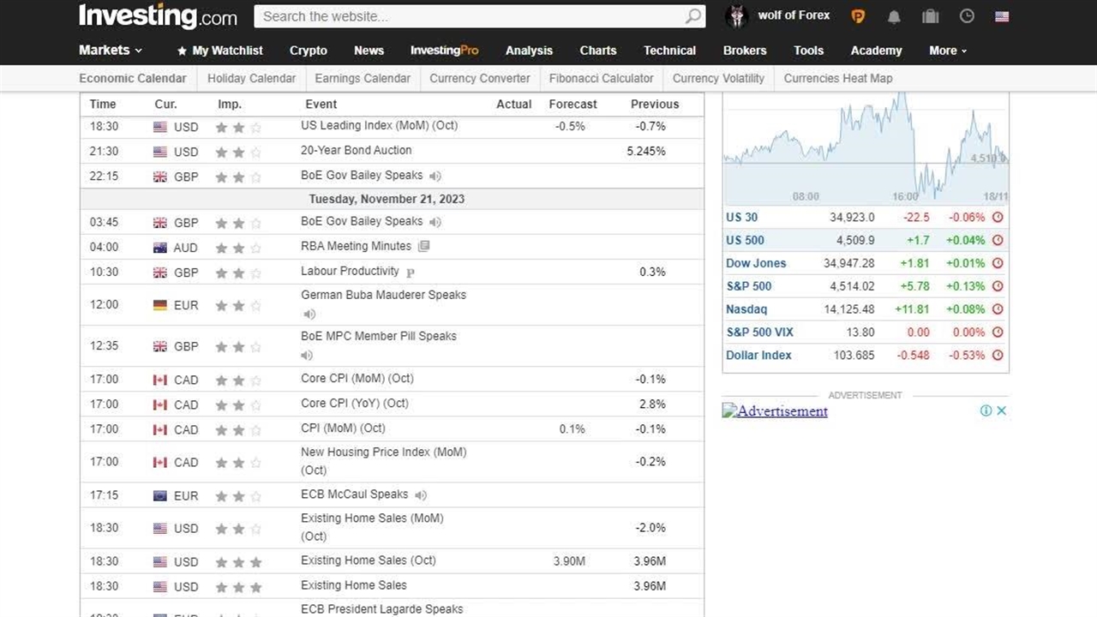Open the Nasdaq index link
This screenshot has width=1097, height=617.
(x=746, y=309)
